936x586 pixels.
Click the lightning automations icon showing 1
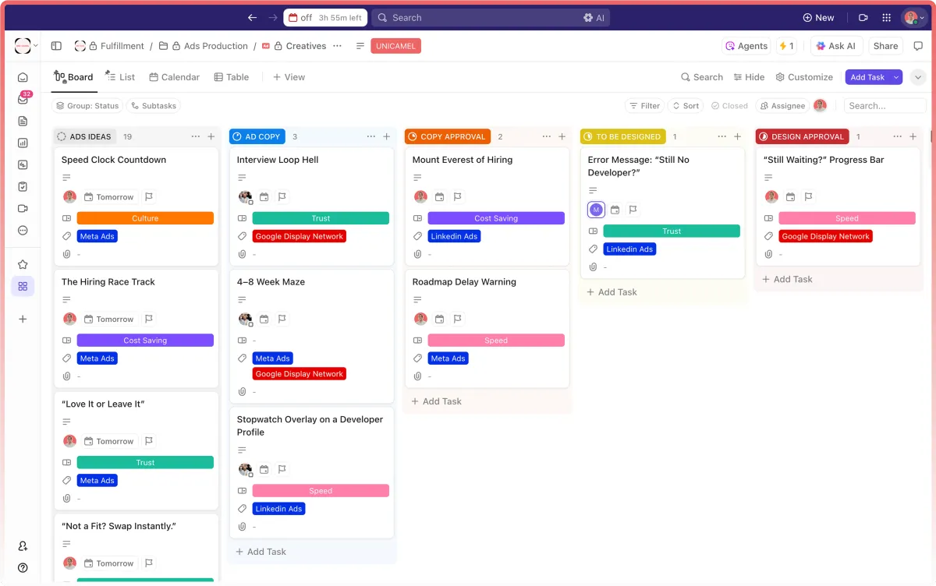point(786,46)
